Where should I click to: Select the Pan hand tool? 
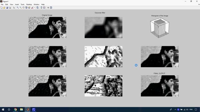[23, 8]
